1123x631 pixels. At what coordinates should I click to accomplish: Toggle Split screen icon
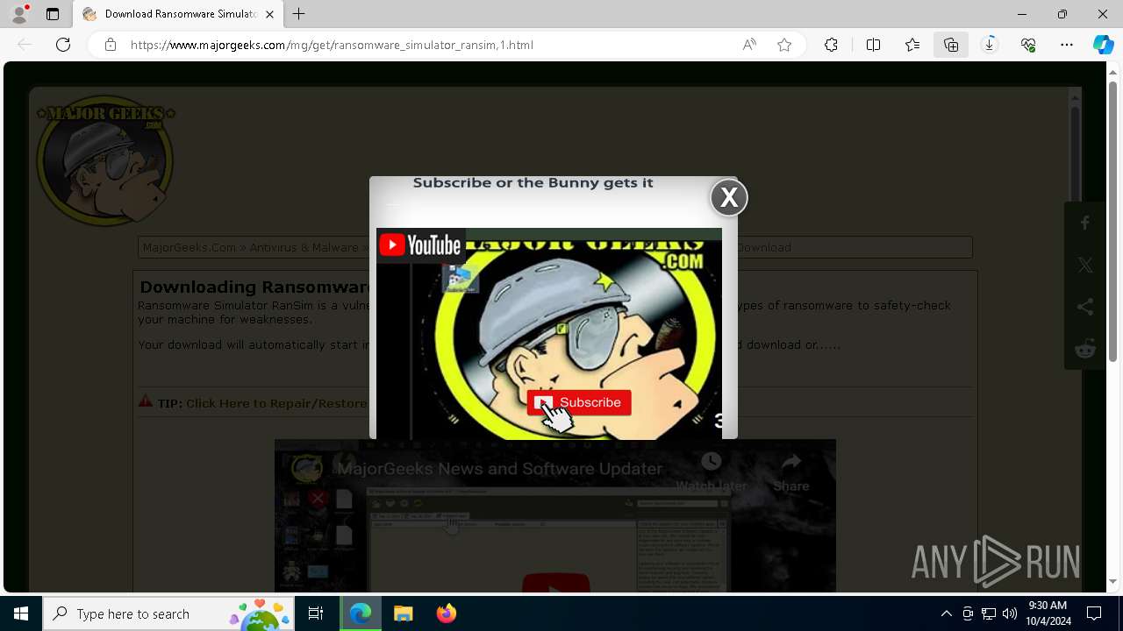pos(873,45)
